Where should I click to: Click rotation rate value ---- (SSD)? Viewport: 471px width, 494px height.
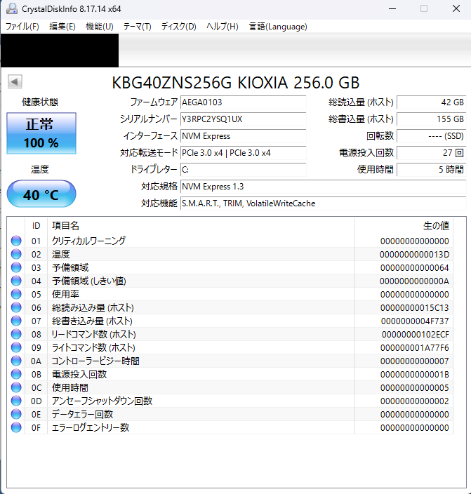tap(431, 136)
